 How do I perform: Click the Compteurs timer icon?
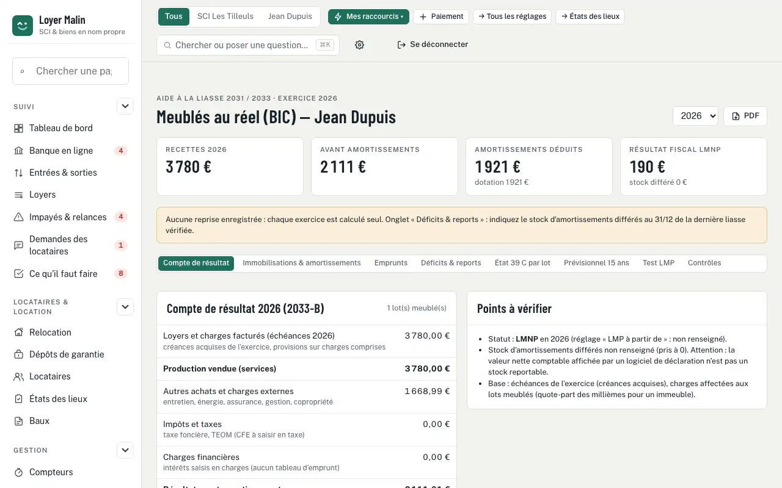[19, 472]
